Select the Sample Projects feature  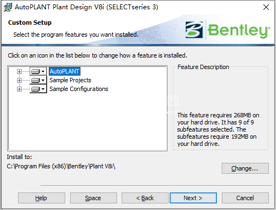point(70,80)
